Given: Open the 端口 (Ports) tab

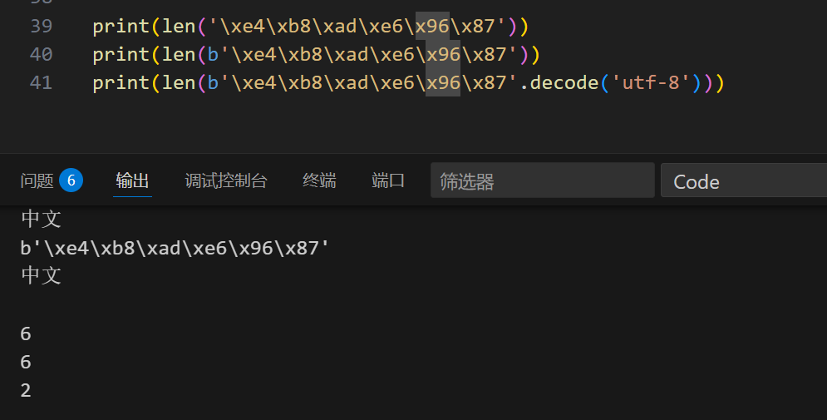Looking at the screenshot, I should click(388, 180).
